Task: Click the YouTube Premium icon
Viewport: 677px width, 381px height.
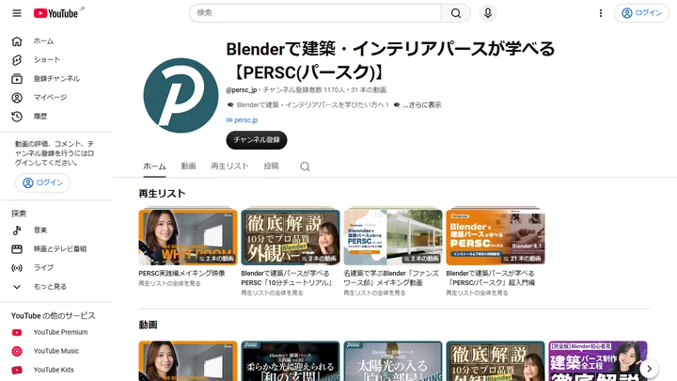Action: coord(17,332)
